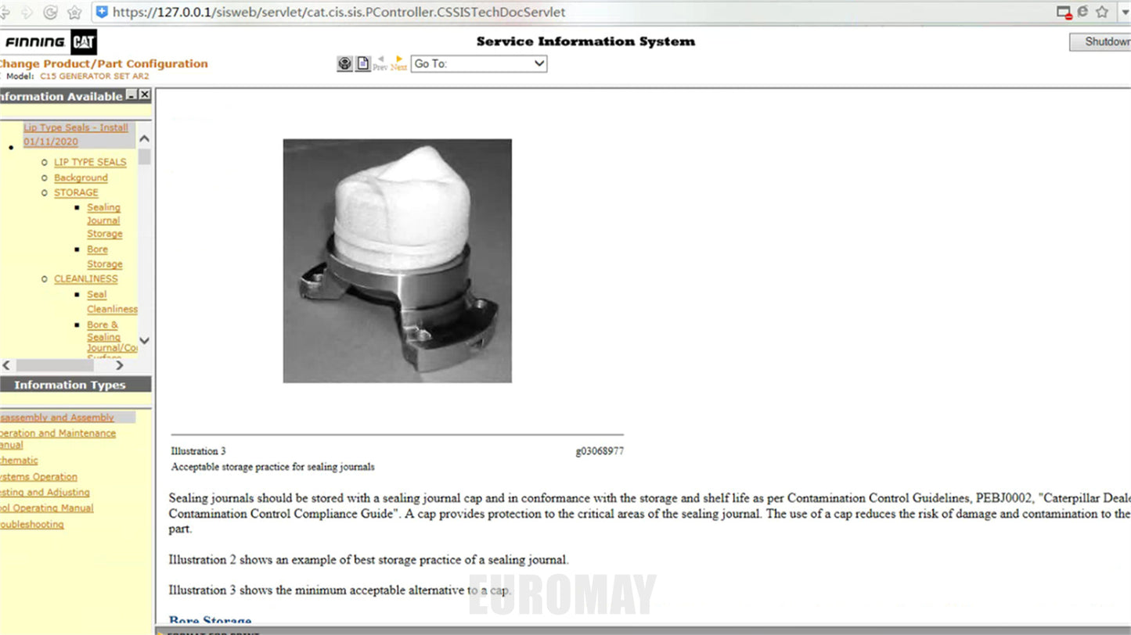Open the Go To dropdown
Image resolution: width=1131 pixels, height=635 pixels.
click(479, 63)
